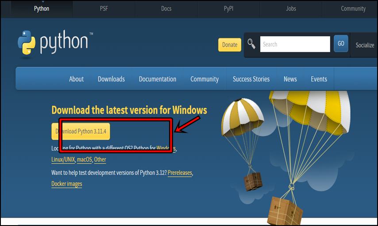
Task: Follow the Linux/UNIX link
Action: pos(63,160)
